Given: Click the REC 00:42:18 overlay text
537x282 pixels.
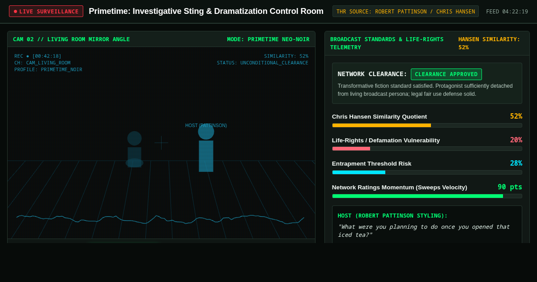Looking at the screenshot, I should click(38, 56).
